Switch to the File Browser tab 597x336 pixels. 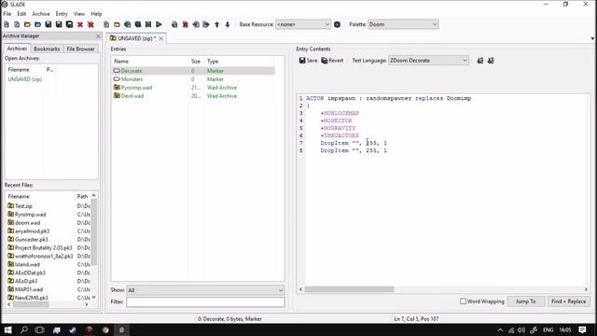tap(80, 49)
